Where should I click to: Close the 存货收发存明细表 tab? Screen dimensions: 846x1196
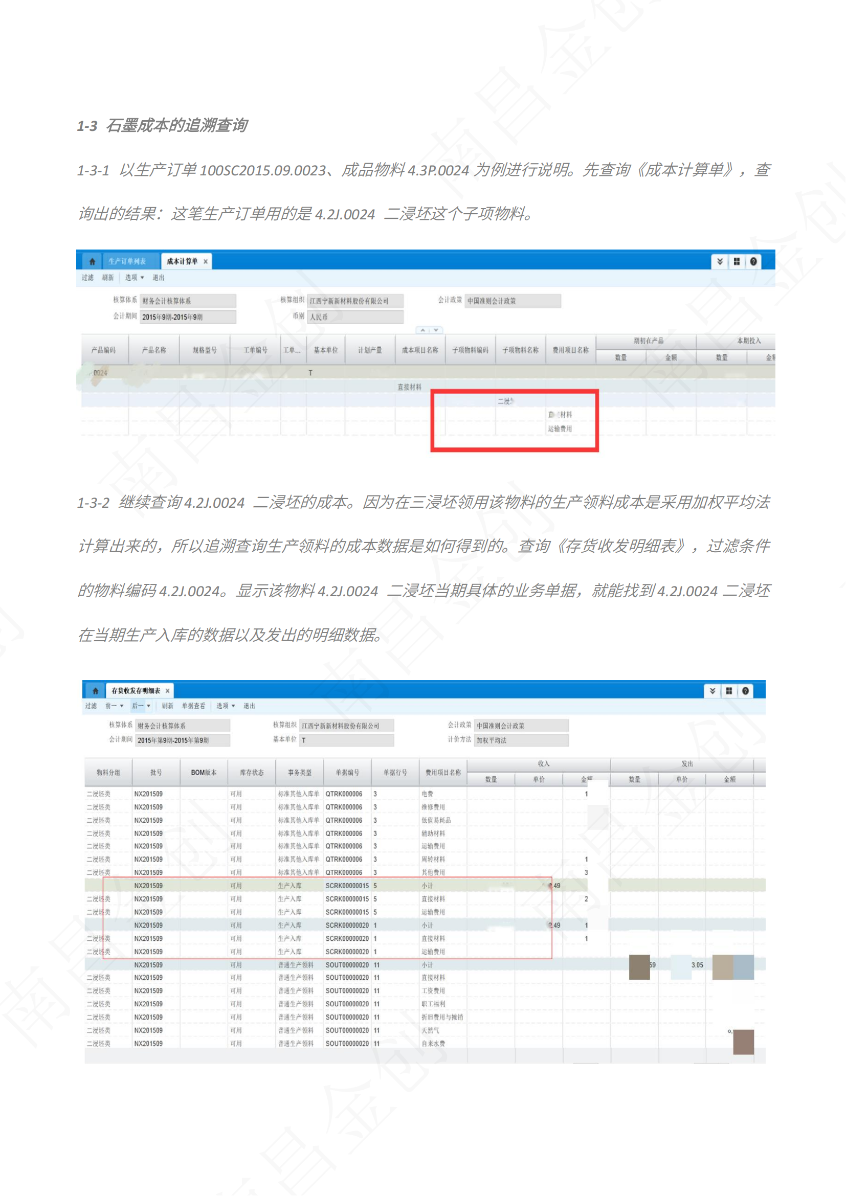[x=168, y=691]
